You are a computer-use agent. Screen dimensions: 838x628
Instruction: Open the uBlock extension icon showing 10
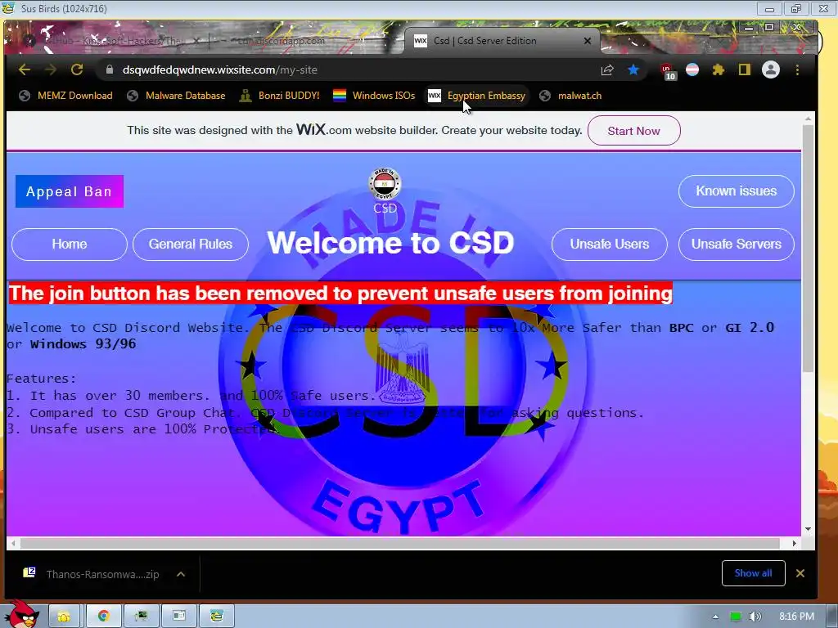[x=668, y=71]
